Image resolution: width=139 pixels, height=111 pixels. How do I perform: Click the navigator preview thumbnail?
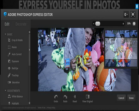(121, 48)
